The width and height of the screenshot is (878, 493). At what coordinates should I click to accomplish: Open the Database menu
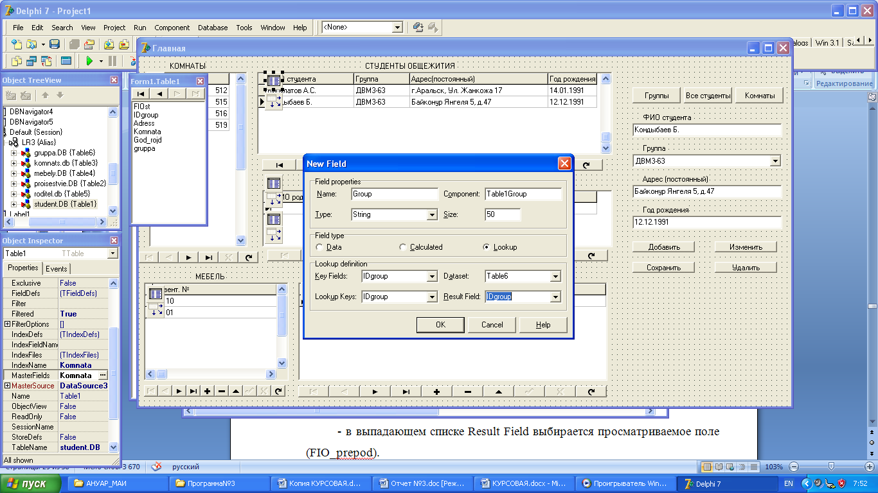click(213, 28)
